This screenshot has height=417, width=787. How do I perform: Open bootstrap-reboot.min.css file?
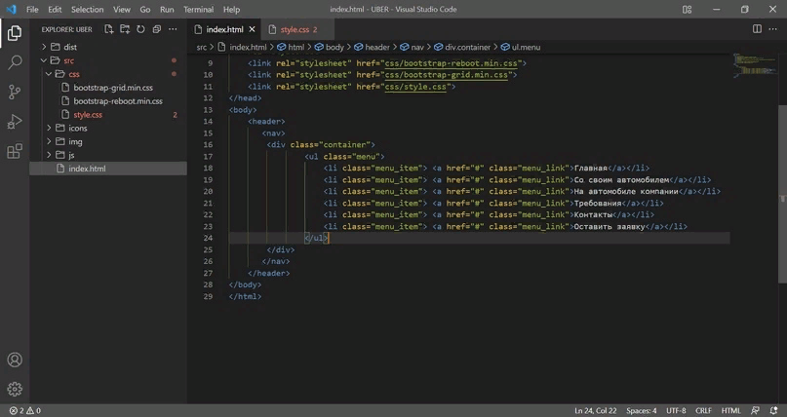pyautogui.click(x=118, y=100)
